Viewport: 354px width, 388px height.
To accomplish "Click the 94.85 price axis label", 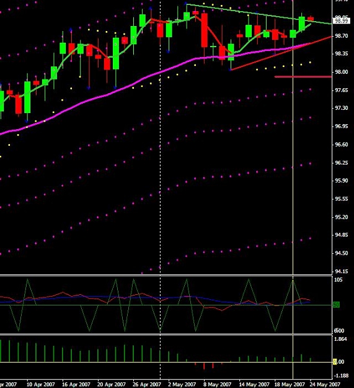I will pos(341,235).
